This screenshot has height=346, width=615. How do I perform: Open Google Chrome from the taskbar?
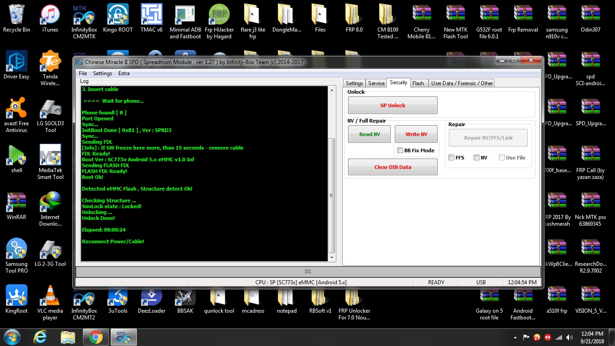(95, 337)
